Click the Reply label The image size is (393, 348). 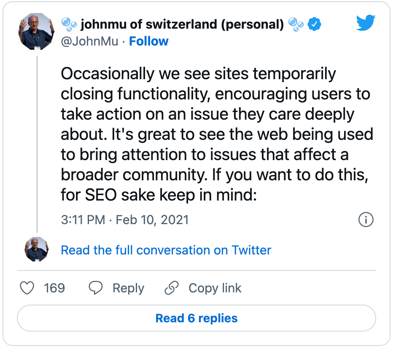(128, 288)
